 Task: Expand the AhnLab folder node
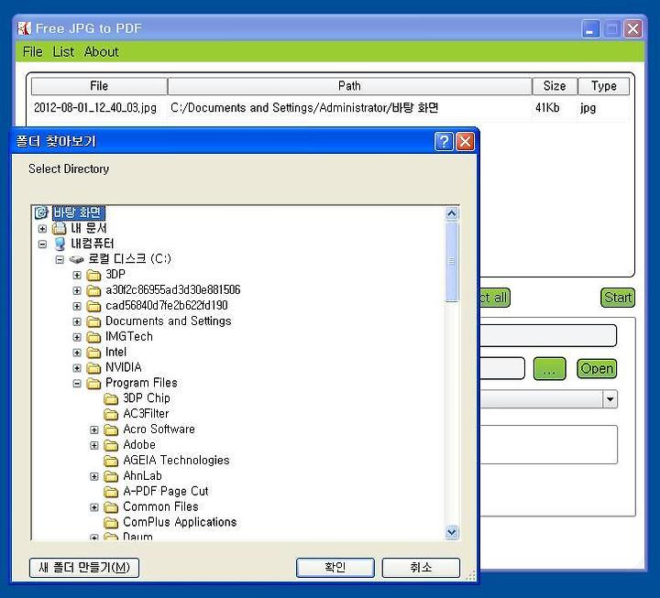93,476
